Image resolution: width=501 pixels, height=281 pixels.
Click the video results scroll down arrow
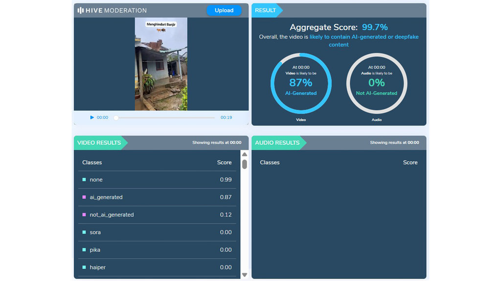[x=245, y=275]
